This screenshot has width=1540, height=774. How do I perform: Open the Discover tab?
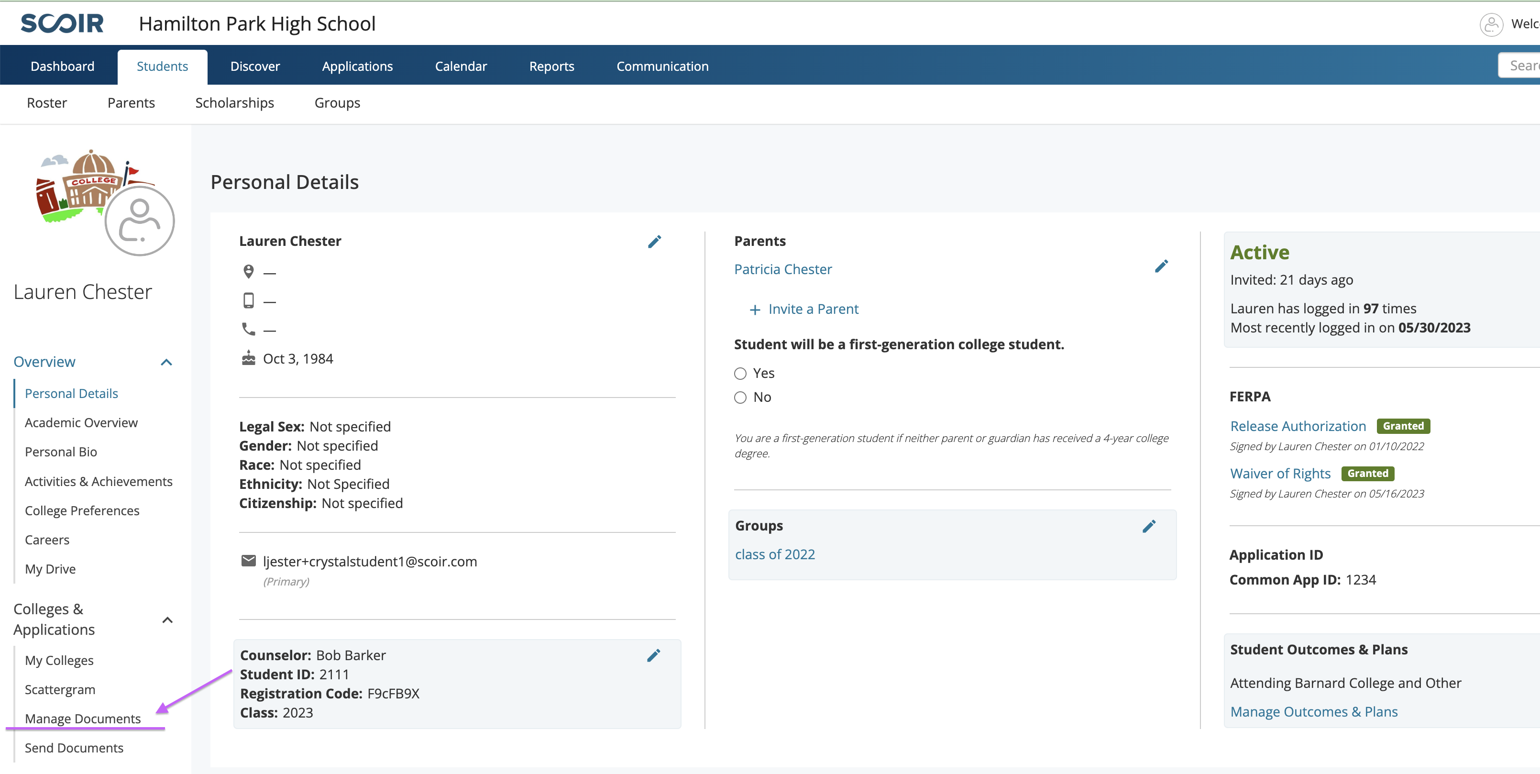click(x=254, y=66)
